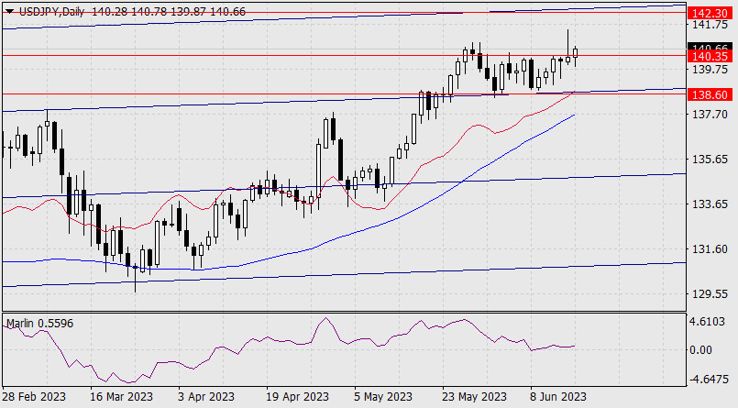Image resolution: width=738 pixels, height=408 pixels.
Task: Click the 135.65 price axis value
Action: 710,159
